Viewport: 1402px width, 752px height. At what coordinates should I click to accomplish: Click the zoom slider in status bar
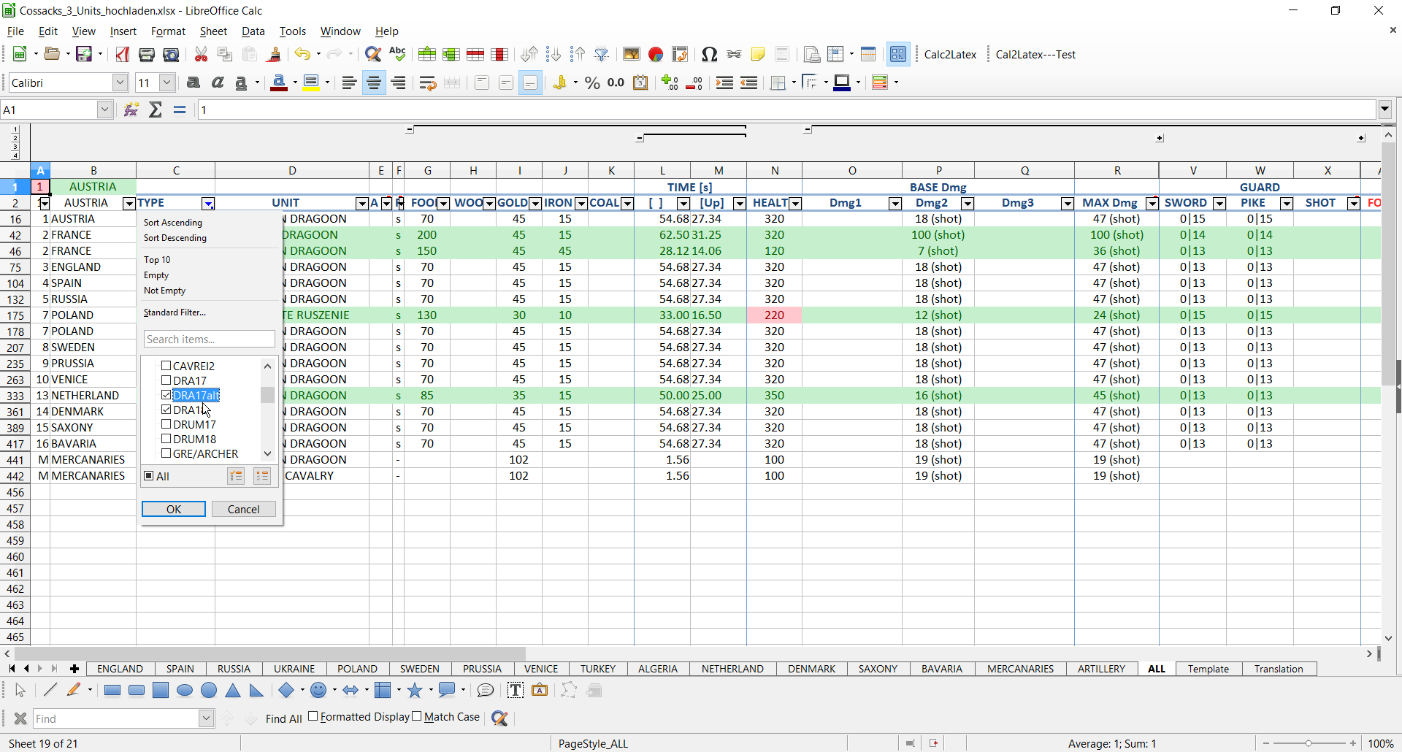[1309, 743]
